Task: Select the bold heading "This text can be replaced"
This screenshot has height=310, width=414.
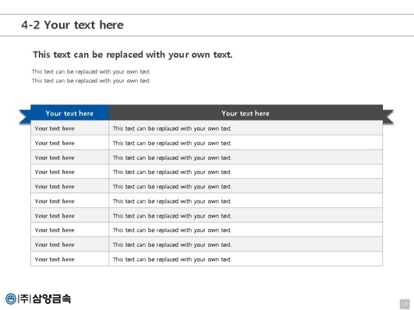Action: pos(133,55)
